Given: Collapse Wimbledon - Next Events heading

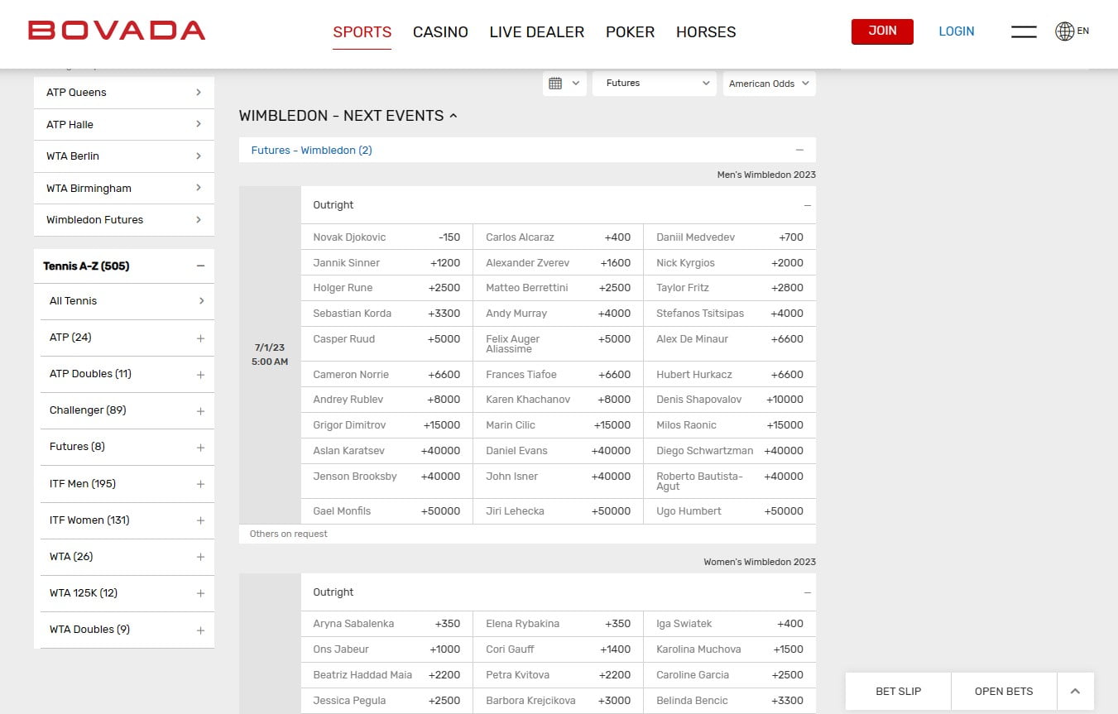Looking at the screenshot, I should (x=348, y=116).
